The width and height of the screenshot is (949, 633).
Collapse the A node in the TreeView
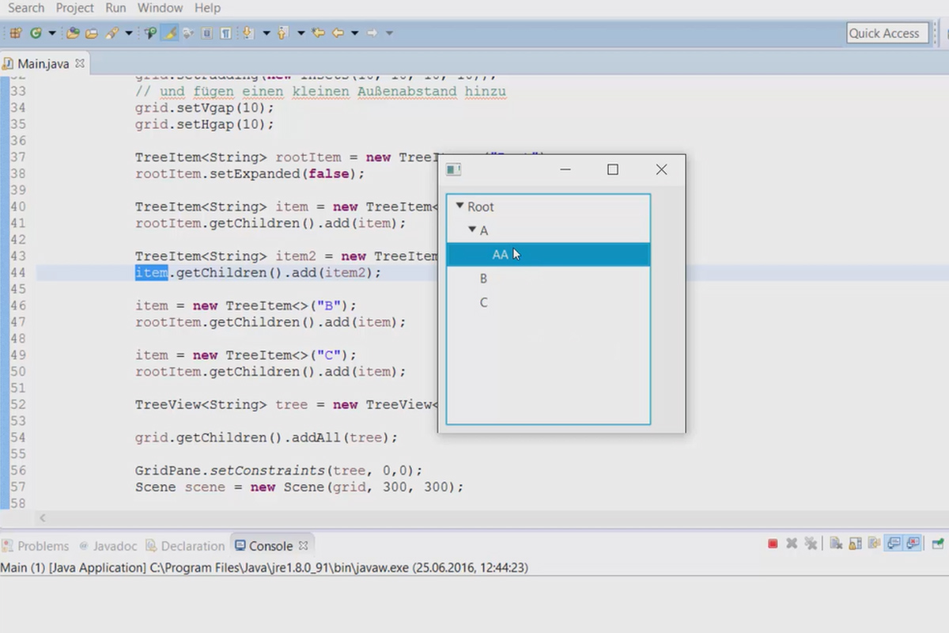(472, 230)
